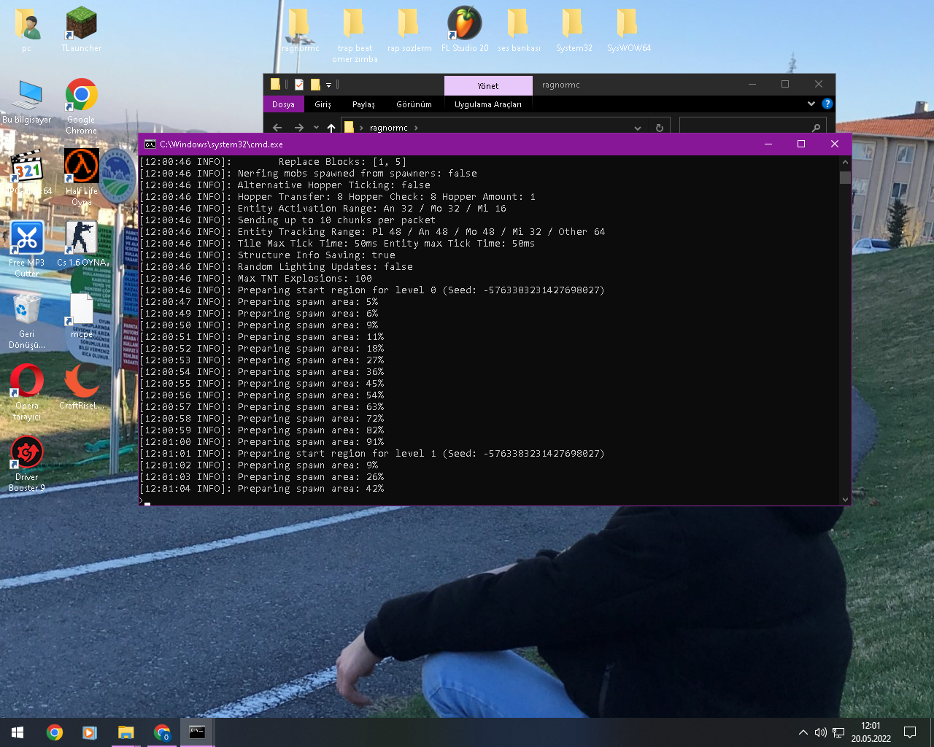This screenshot has width=934, height=747.
Task: Go up one folder level in Explorer
Action: pyautogui.click(x=331, y=128)
